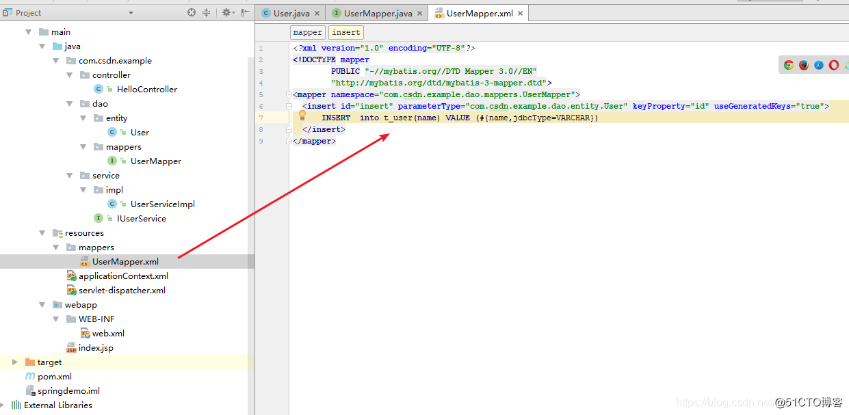Click fold marker beside closing insert tag
This screenshot has width=849, height=415.
tap(289, 130)
